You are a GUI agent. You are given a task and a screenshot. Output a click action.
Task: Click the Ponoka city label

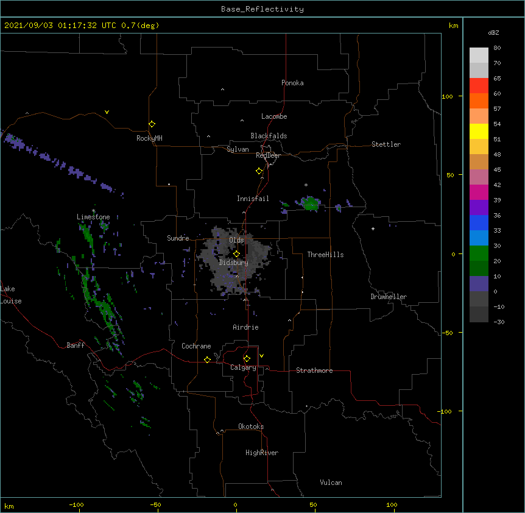(292, 83)
